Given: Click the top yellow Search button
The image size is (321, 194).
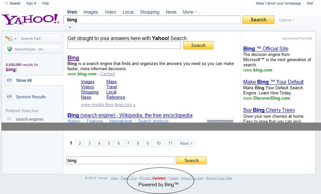Looking at the screenshot, I should point(258,20).
